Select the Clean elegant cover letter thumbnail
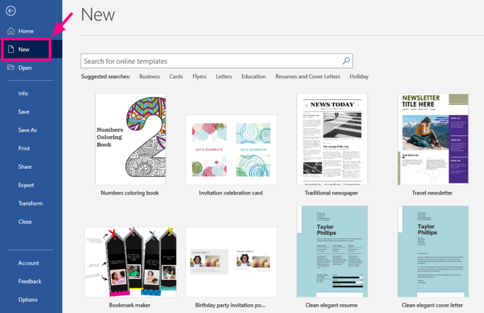 click(433, 252)
